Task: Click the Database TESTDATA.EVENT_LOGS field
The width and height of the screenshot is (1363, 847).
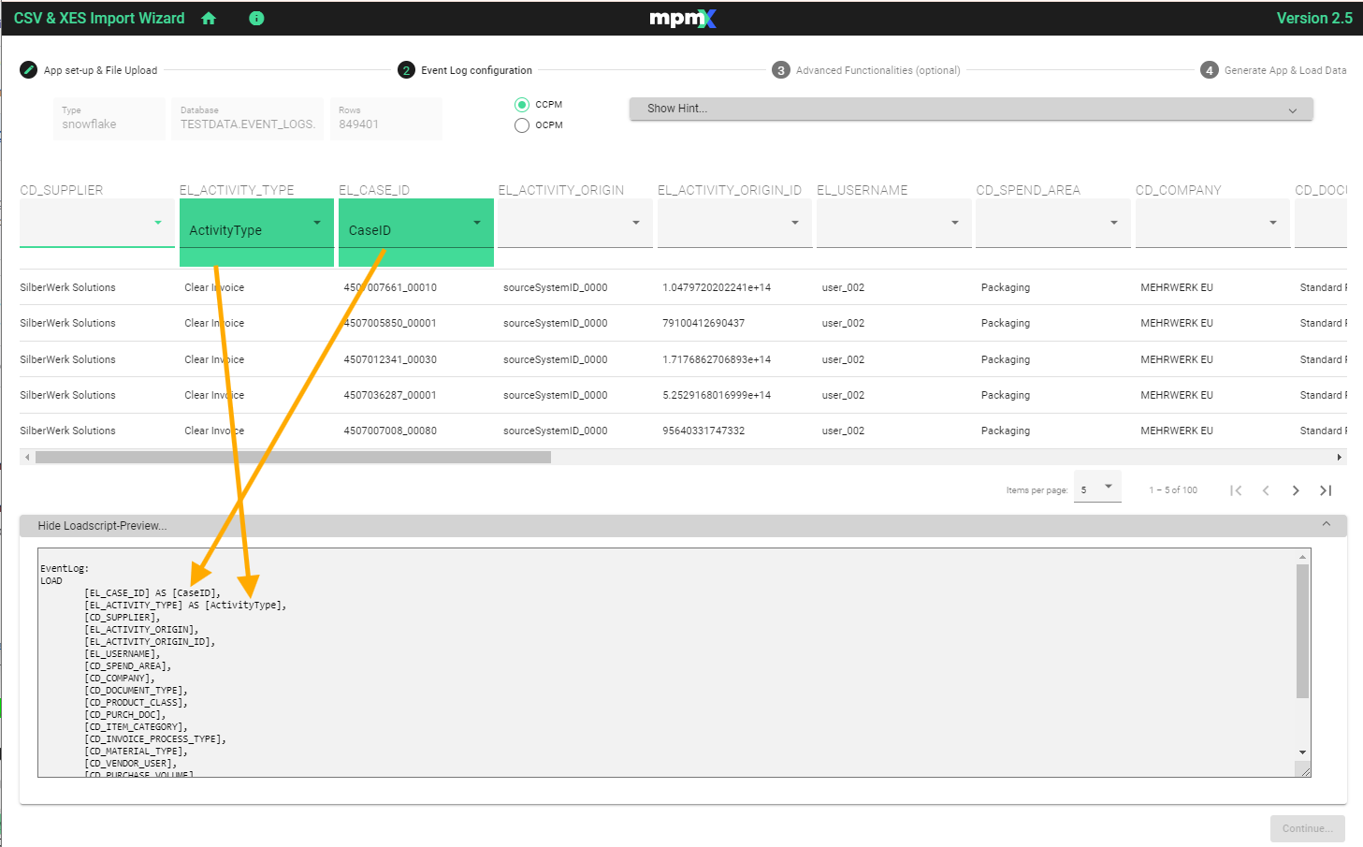Action: (x=247, y=119)
